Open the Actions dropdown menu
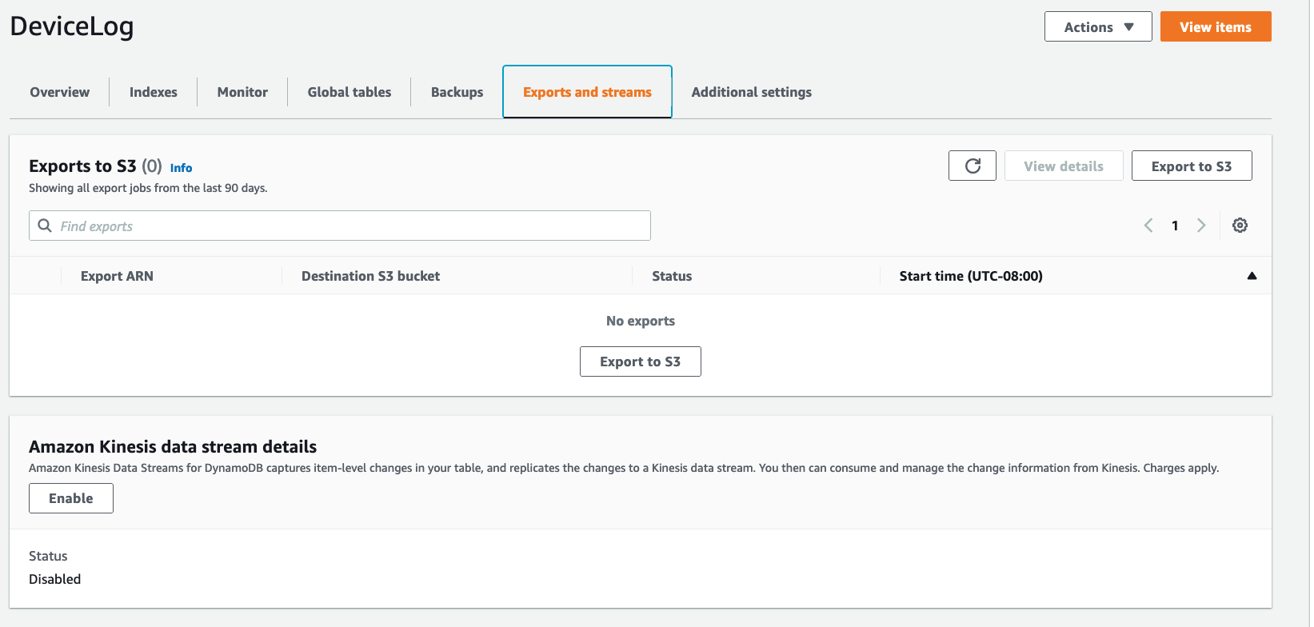This screenshot has width=1314, height=627. [x=1098, y=26]
